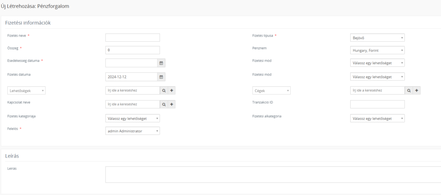This screenshot has height=195, width=441.
Task: Click inside the Leírás text area
Action: click(273, 174)
